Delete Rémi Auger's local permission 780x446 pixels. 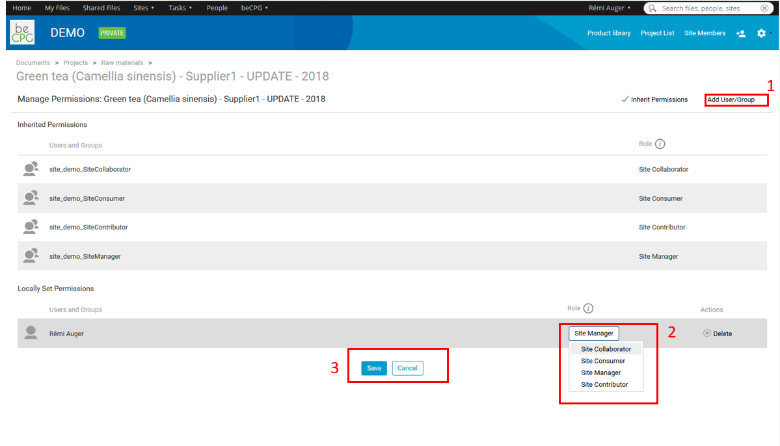pos(718,334)
